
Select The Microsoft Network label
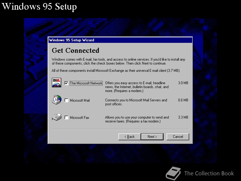(x=86, y=83)
